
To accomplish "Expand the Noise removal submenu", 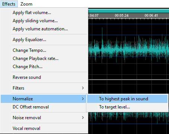I will (44, 118).
